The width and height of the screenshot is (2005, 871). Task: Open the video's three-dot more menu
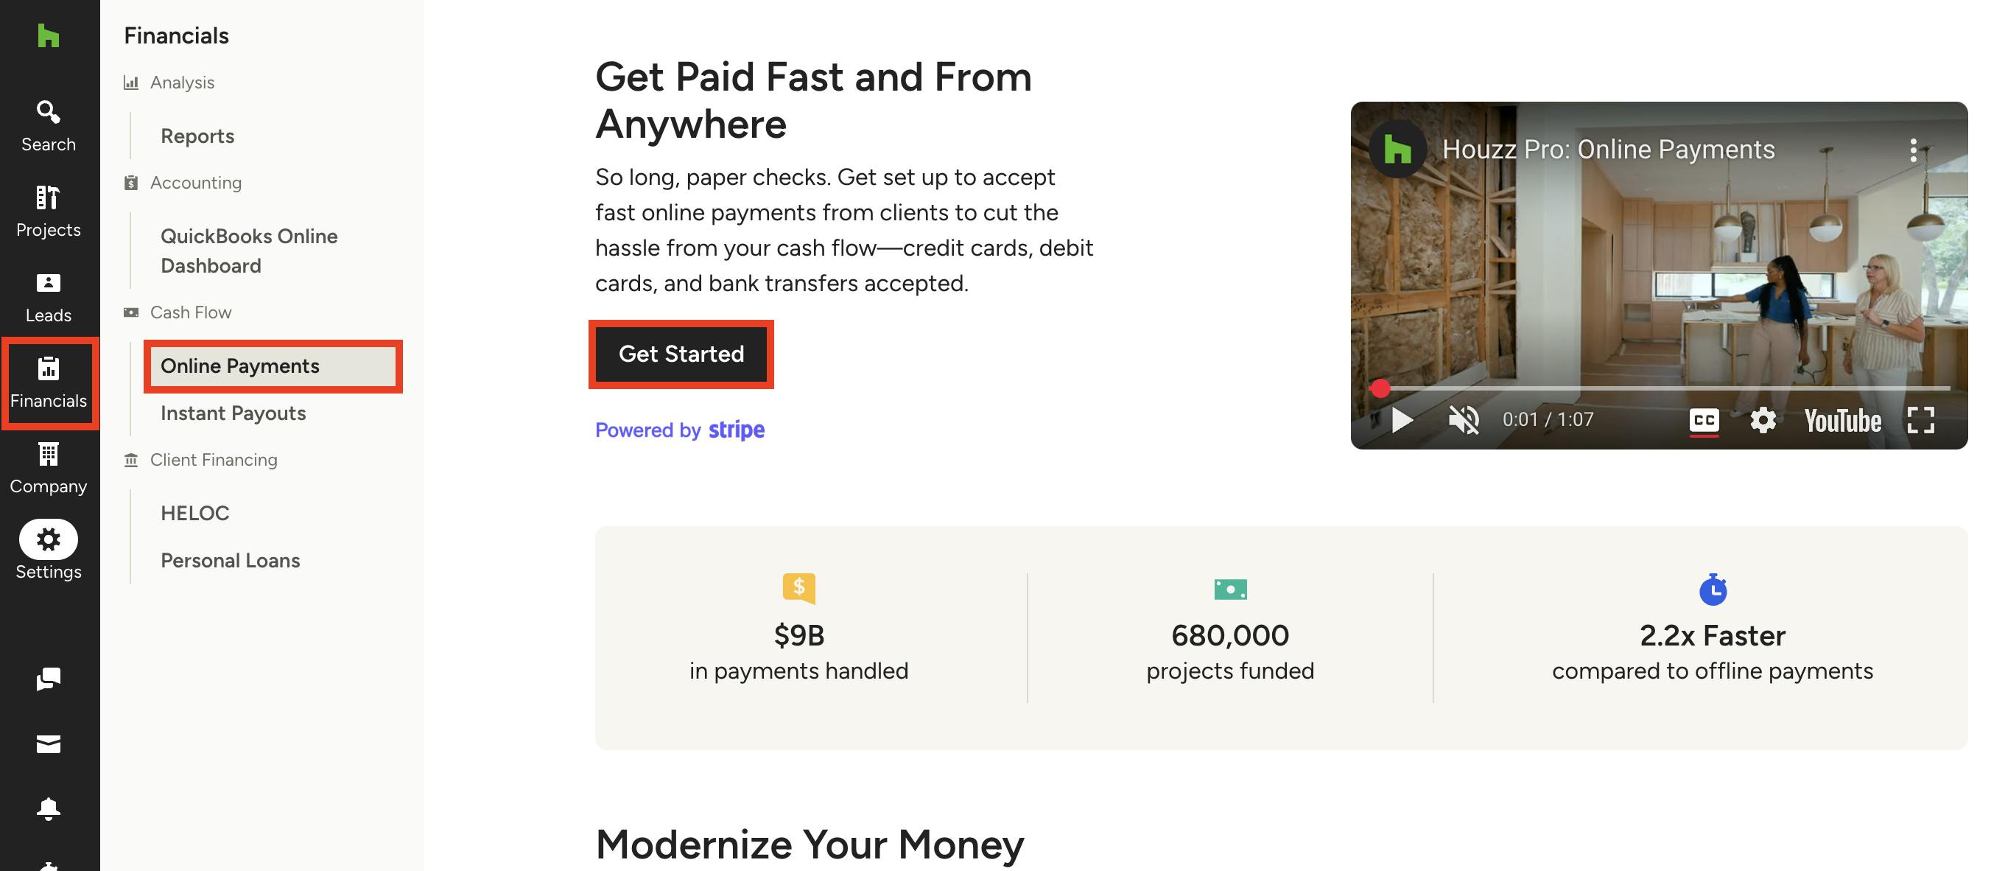[1913, 150]
